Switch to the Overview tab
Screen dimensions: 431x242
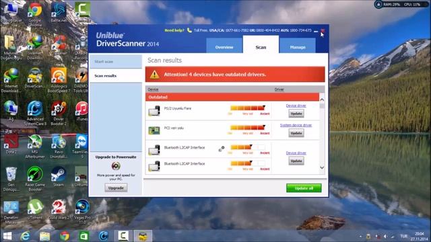224,46
